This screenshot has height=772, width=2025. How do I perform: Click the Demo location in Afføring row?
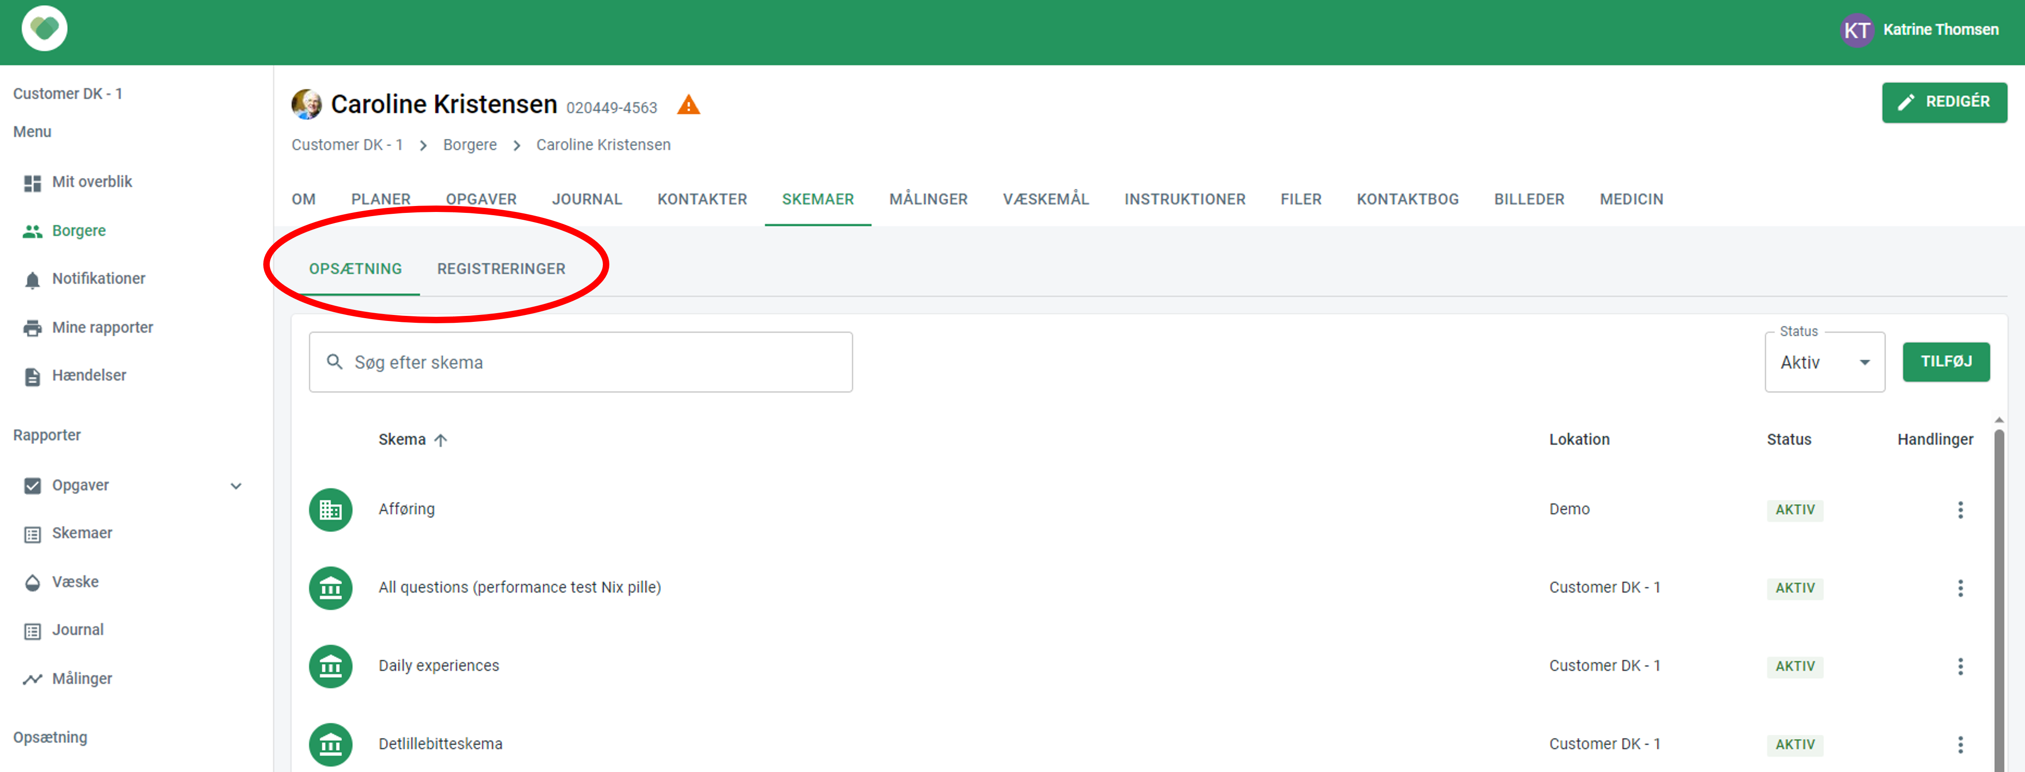point(1569,510)
